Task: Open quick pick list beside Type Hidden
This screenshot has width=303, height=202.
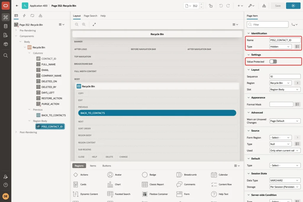Action: click(297, 46)
